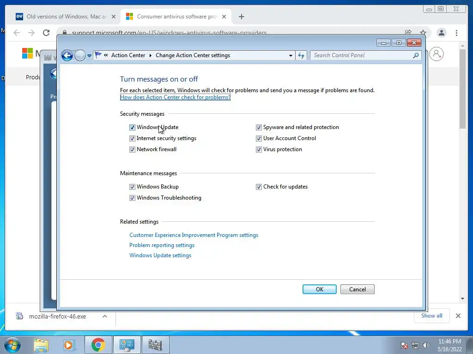Click the taskbar clock showing 11:46 PM
Image resolution: width=473 pixels, height=354 pixels.
(x=449, y=345)
